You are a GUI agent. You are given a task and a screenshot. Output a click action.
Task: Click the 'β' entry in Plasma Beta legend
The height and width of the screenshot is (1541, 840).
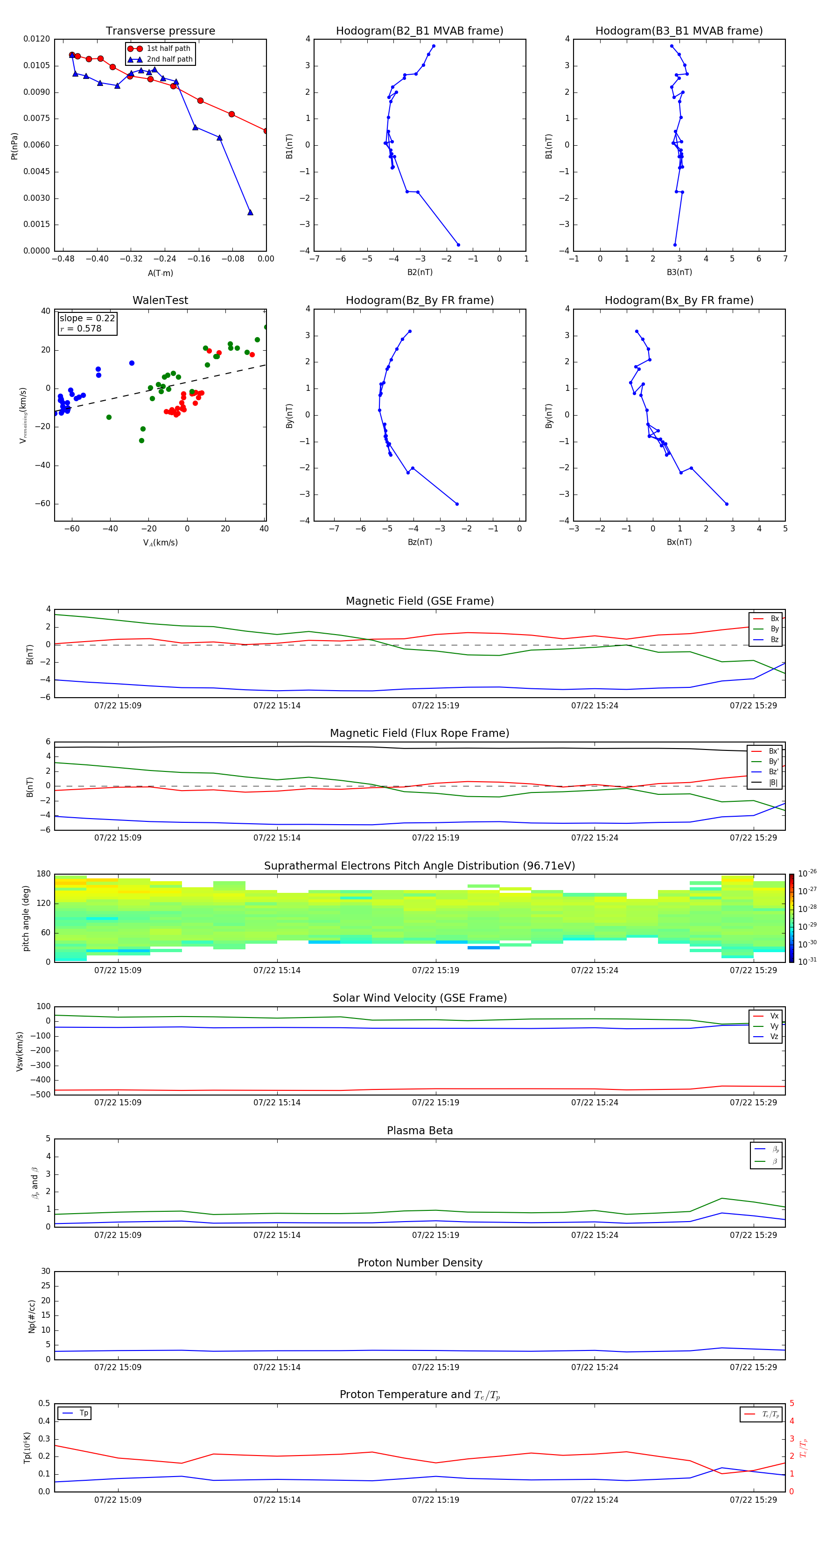766,1161
